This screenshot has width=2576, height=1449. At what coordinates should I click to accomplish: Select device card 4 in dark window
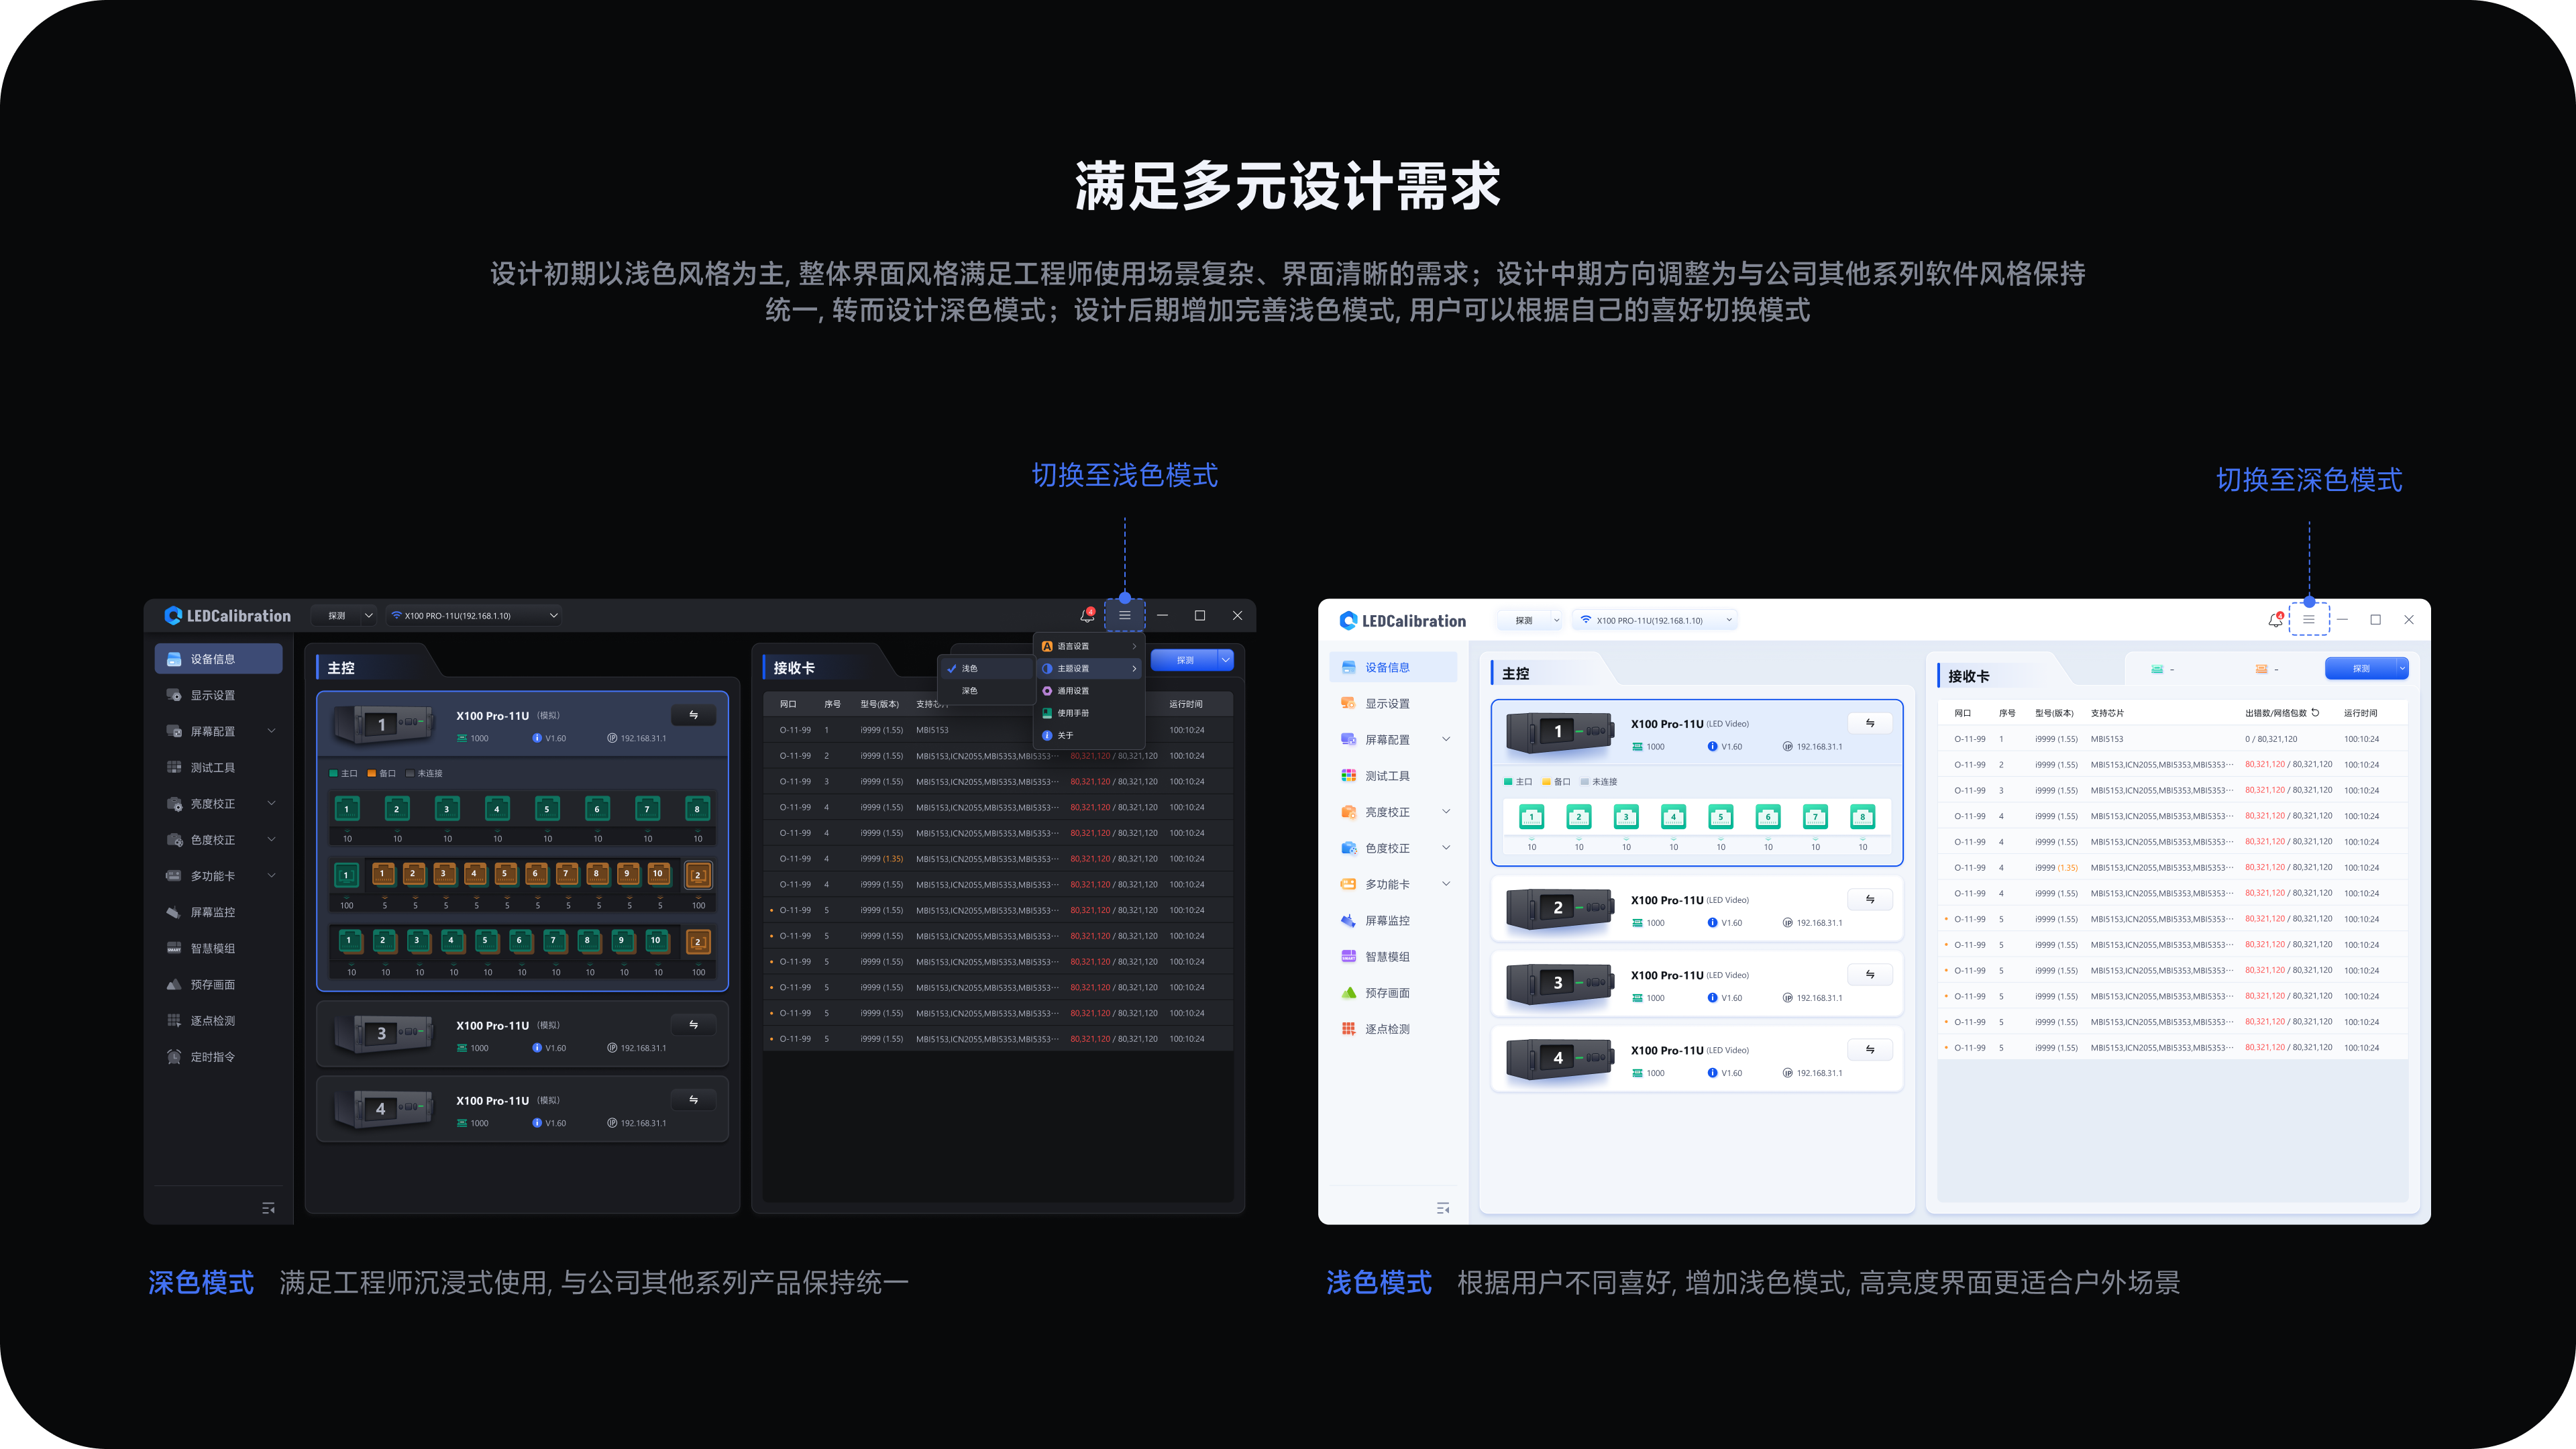coord(522,1108)
